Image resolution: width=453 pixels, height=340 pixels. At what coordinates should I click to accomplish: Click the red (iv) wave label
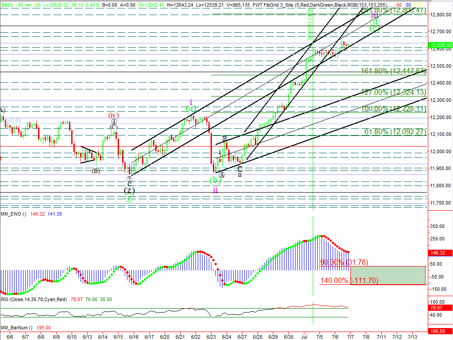[x=113, y=115]
